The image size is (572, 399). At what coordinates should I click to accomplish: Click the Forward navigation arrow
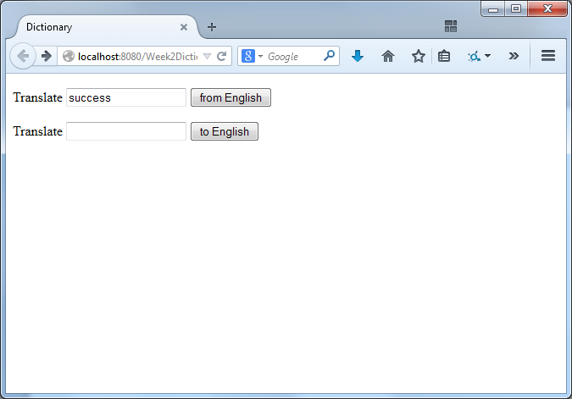coord(46,56)
